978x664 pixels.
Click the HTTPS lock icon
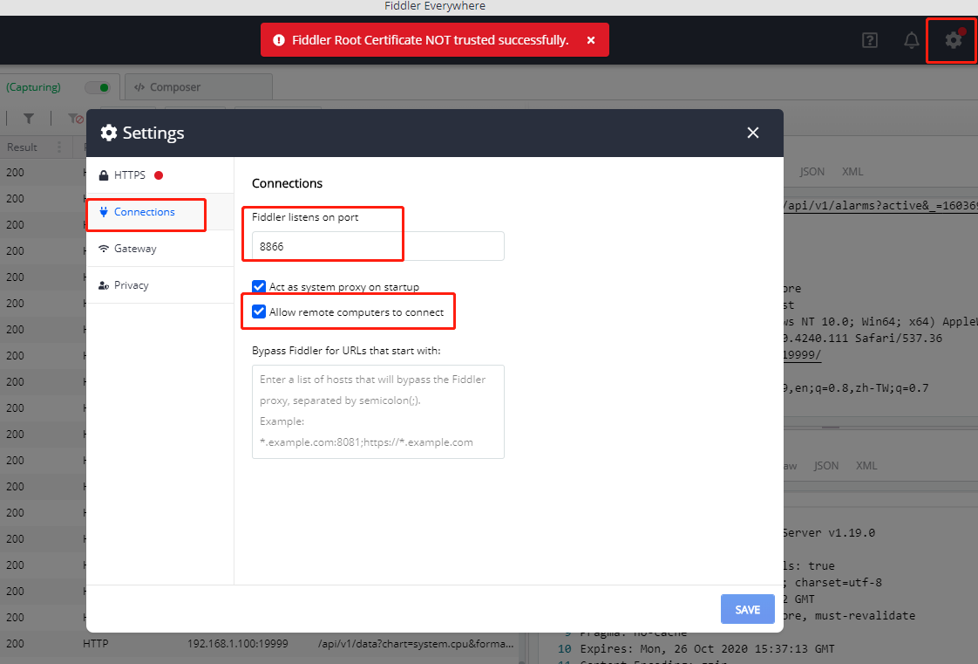point(104,175)
